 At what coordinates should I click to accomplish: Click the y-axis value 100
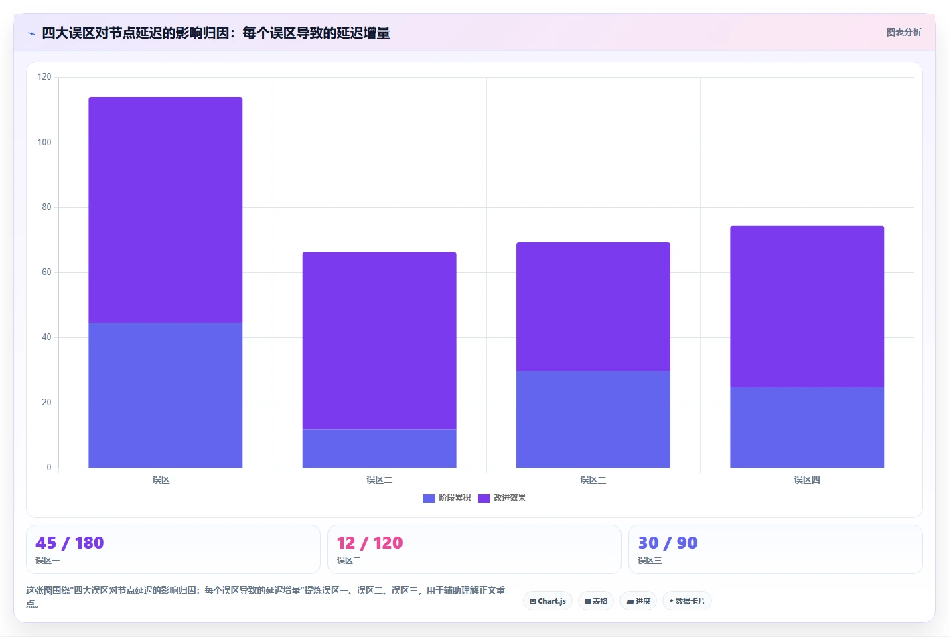[x=44, y=142]
